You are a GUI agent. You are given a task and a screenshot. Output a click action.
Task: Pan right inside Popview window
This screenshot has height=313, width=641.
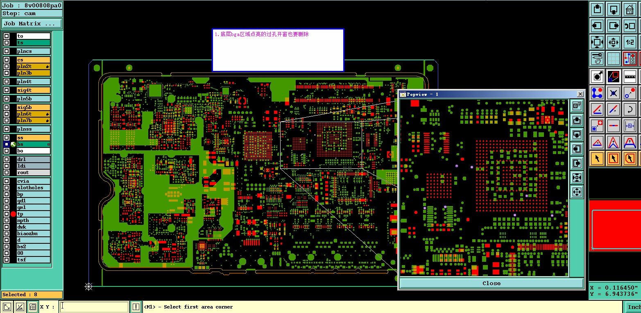pos(577,163)
